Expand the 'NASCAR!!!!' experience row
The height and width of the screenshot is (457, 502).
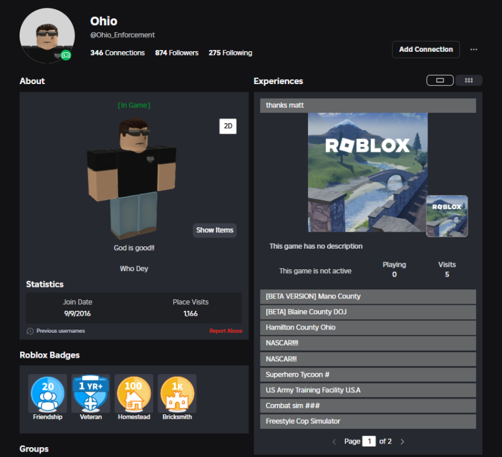pyautogui.click(x=368, y=343)
